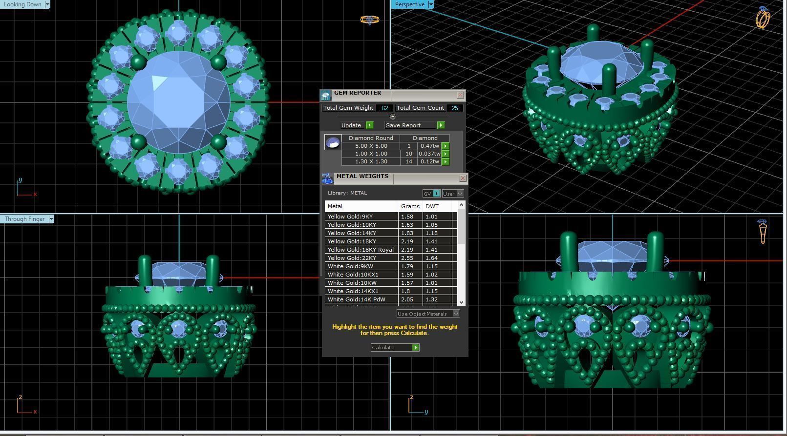The height and width of the screenshot is (436, 787).
Task: Click the Gem Reporter panel icon
Action: [x=326, y=95]
